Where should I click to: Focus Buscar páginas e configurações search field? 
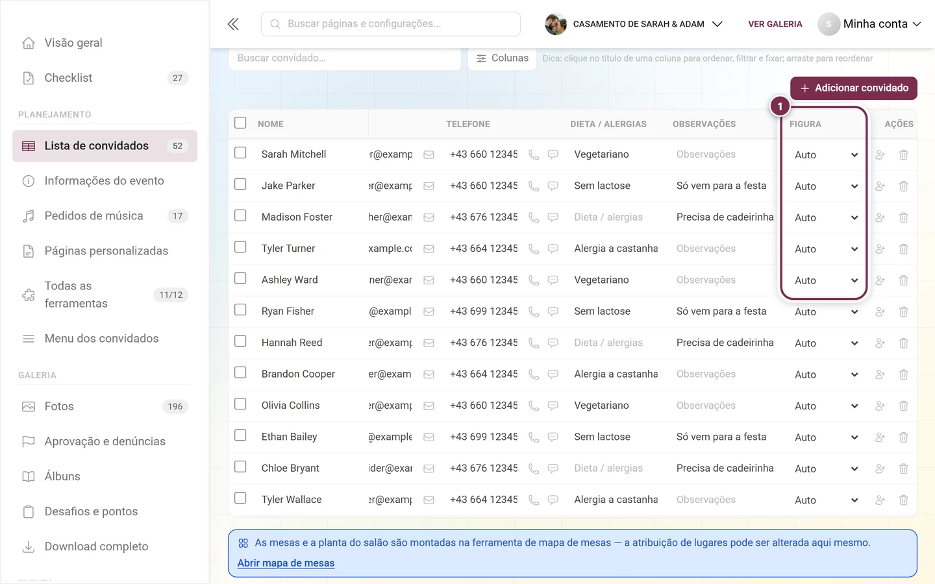(391, 24)
